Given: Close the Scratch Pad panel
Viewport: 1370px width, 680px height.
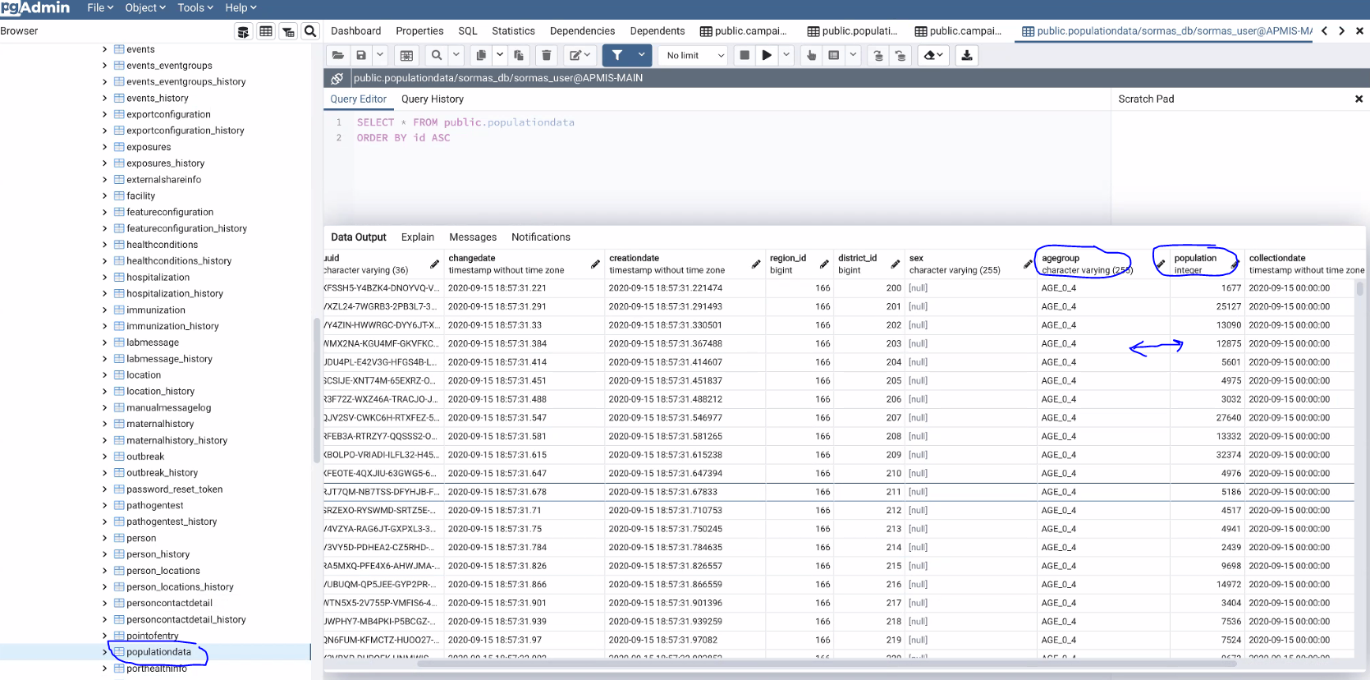Looking at the screenshot, I should pyautogui.click(x=1359, y=99).
